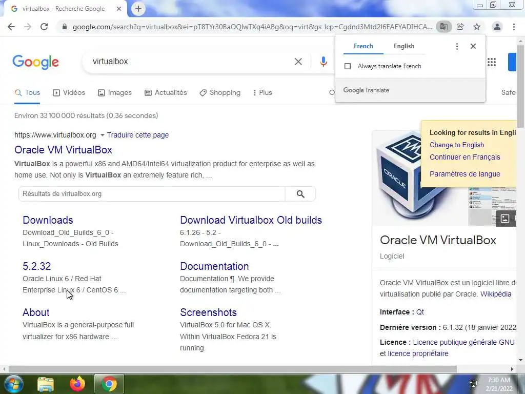
Task: Open the Screenshots sitelink
Action: coord(208,312)
